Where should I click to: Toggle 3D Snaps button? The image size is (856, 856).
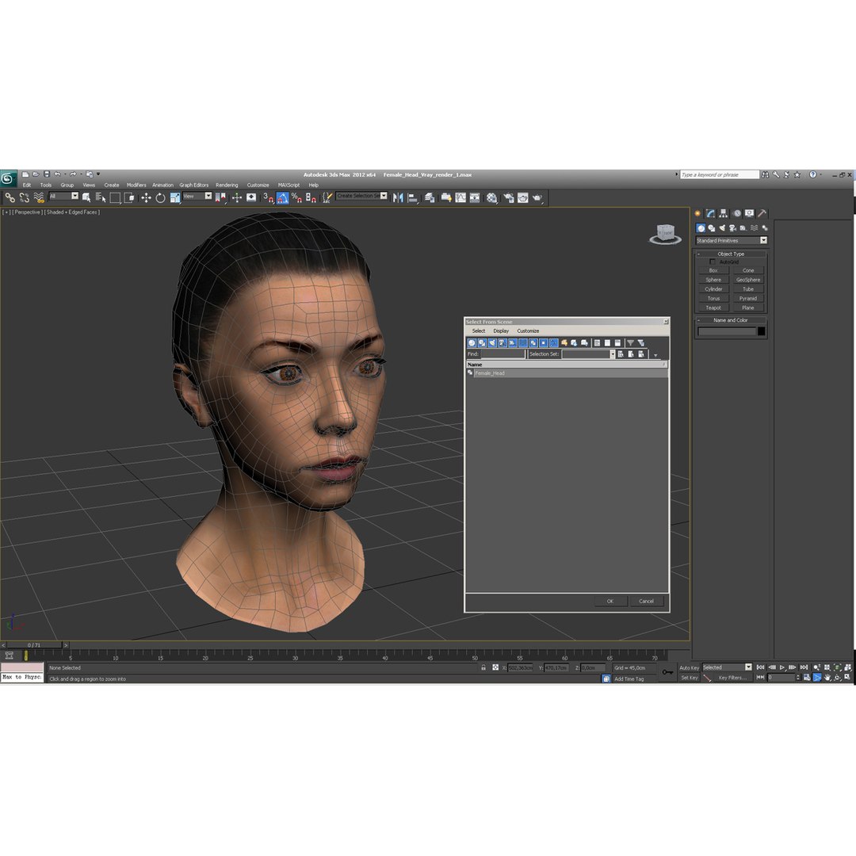pos(268,197)
